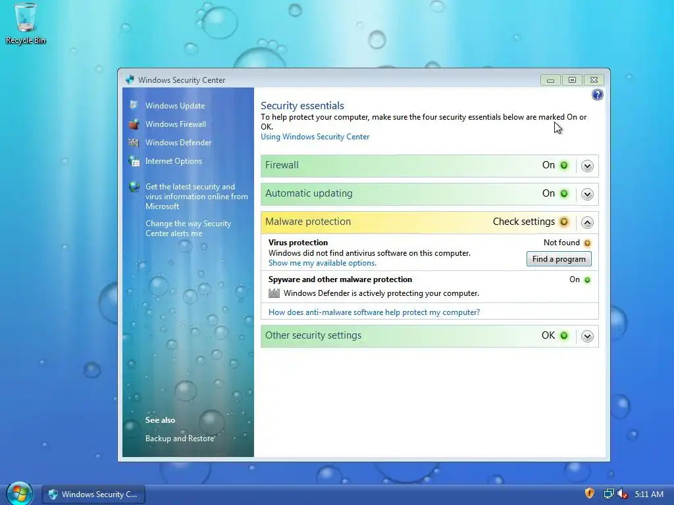The image size is (674, 505).
Task: Open the blue help question mark icon
Action: [597, 95]
